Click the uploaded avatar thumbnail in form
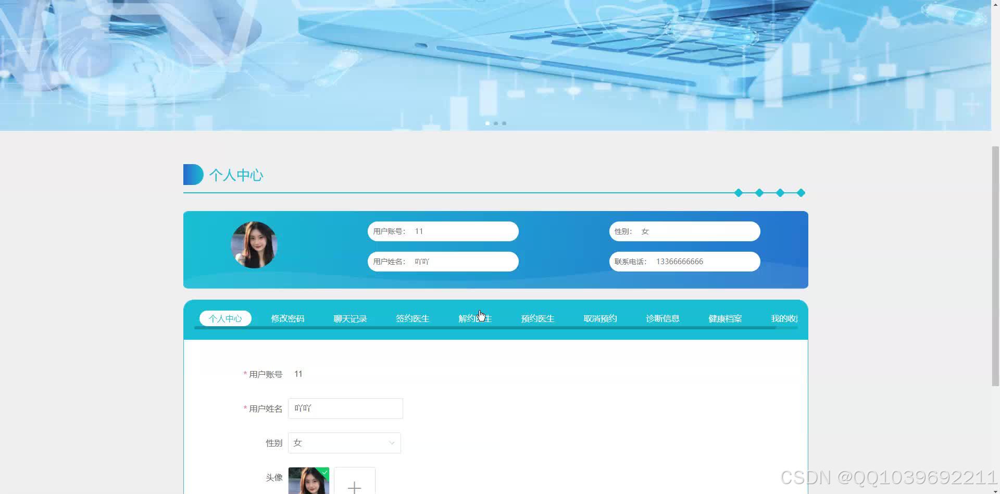Image resolution: width=1000 pixels, height=494 pixels. point(308,481)
